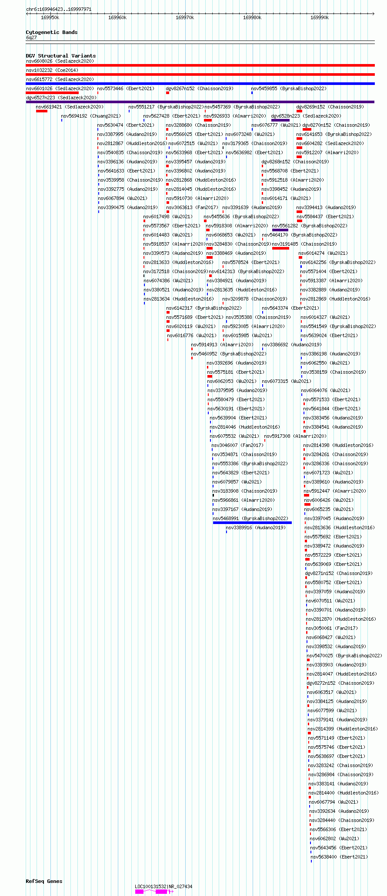387x896 pixels.
Task: Click the blue bar under nsv5468991
Action: (x=252, y=523)
